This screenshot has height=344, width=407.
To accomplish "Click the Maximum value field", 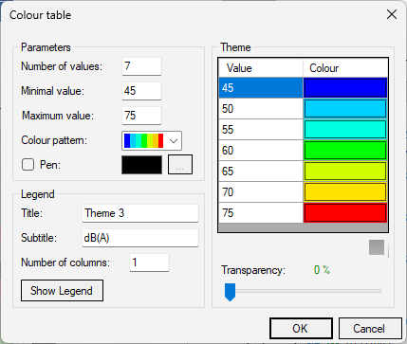I will 141,116.
